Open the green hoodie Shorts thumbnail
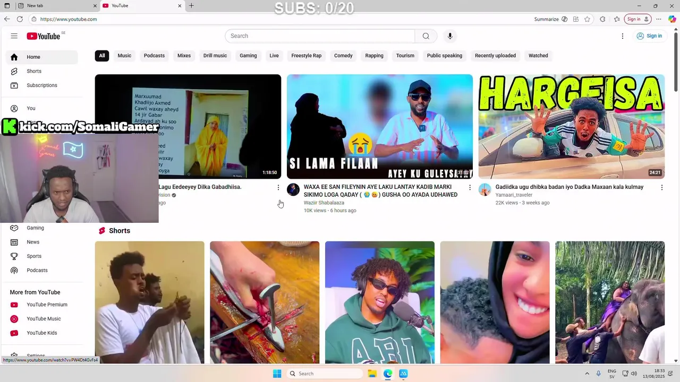 pos(380,302)
